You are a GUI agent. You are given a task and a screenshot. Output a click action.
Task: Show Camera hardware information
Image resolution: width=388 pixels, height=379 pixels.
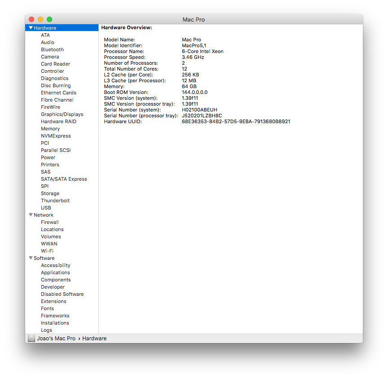50,57
